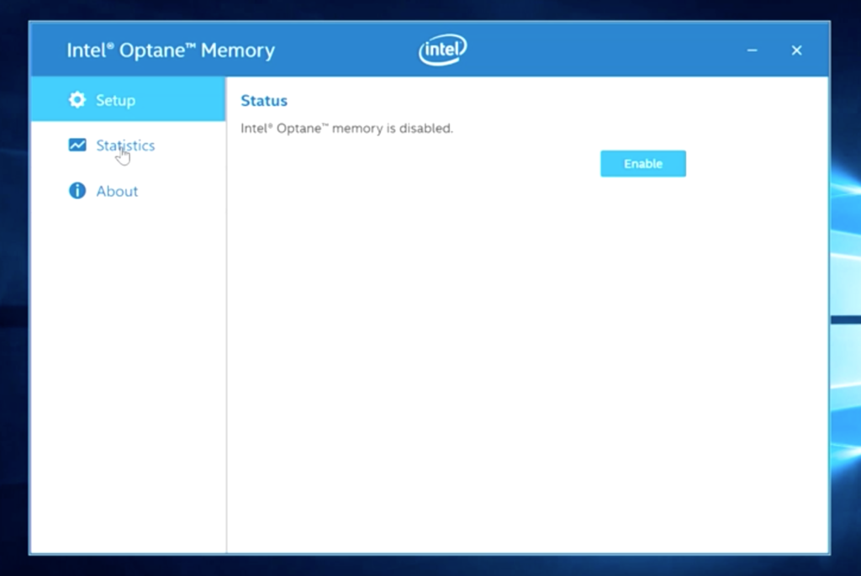Click the circled-i icon beside About

coord(77,190)
